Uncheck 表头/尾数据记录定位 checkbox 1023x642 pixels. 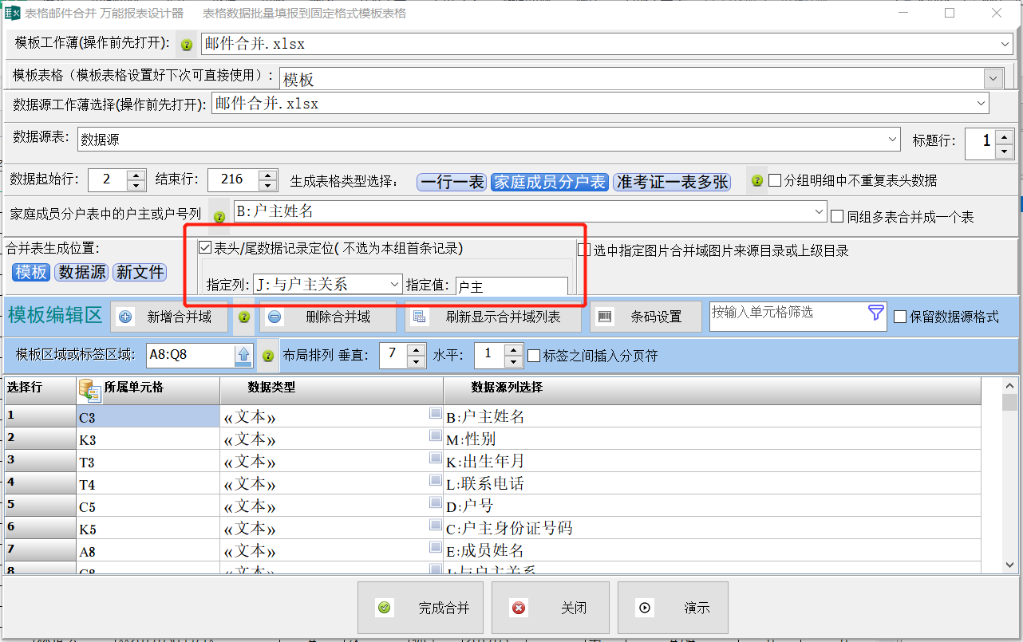(205, 248)
